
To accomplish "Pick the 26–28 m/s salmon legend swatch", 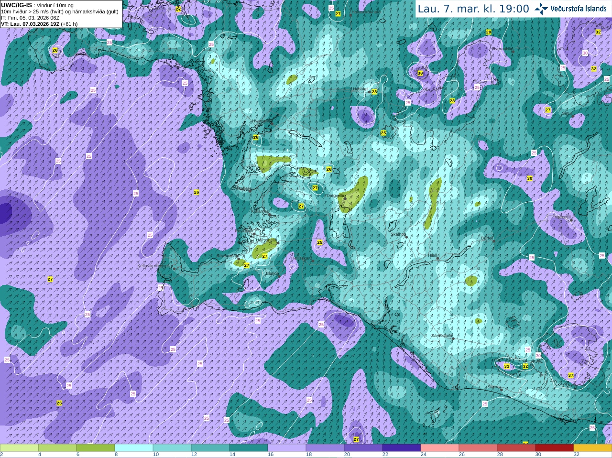I will [x=478, y=448].
